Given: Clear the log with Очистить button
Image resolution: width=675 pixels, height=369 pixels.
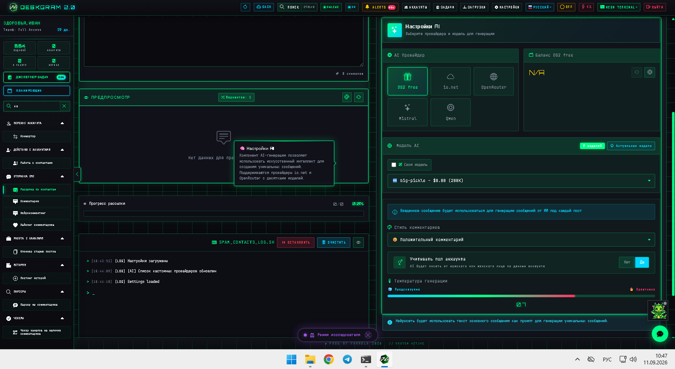Looking at the screenshot, I should pyautogui.click(x=333, y=242).
